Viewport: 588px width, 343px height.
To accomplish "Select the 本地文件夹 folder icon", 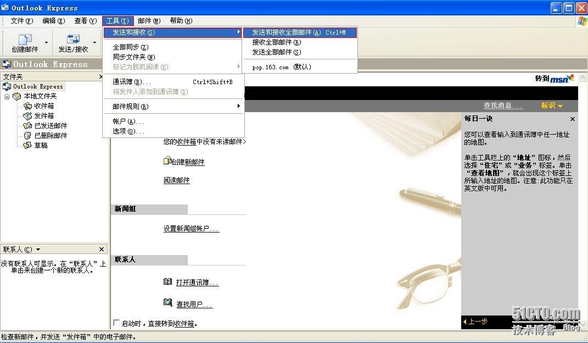I will tap(17, 96).
